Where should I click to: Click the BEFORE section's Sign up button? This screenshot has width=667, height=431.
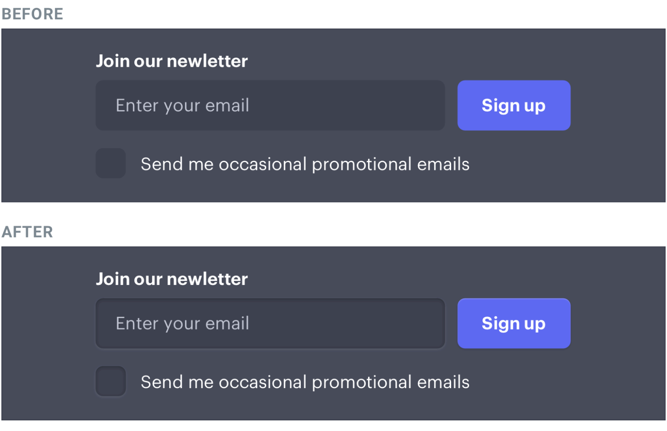(514, 105)
